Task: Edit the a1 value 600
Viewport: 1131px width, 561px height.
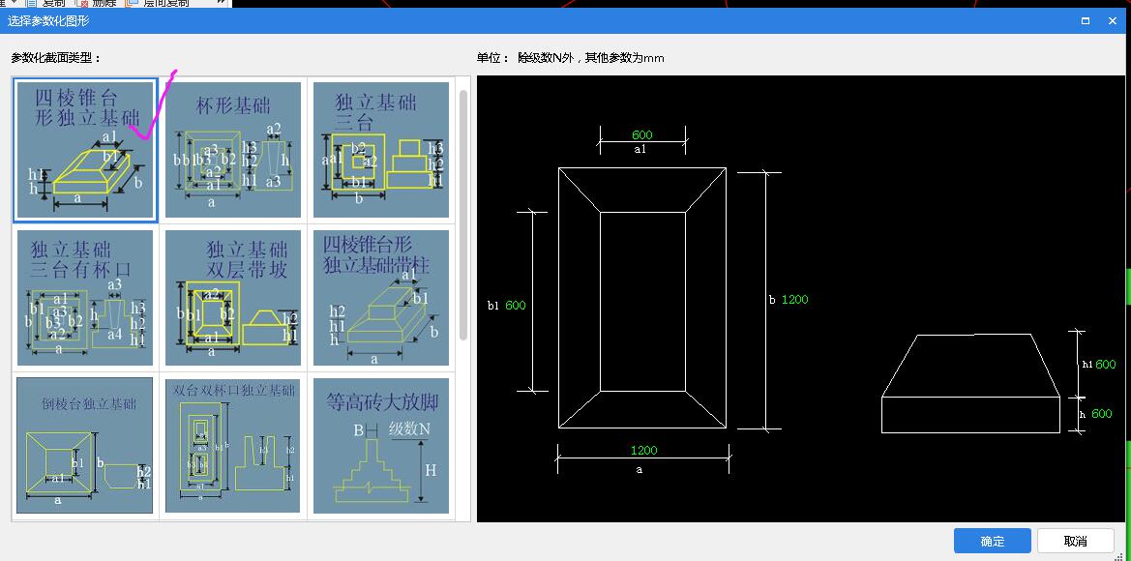Action: (x=642, y=134)
